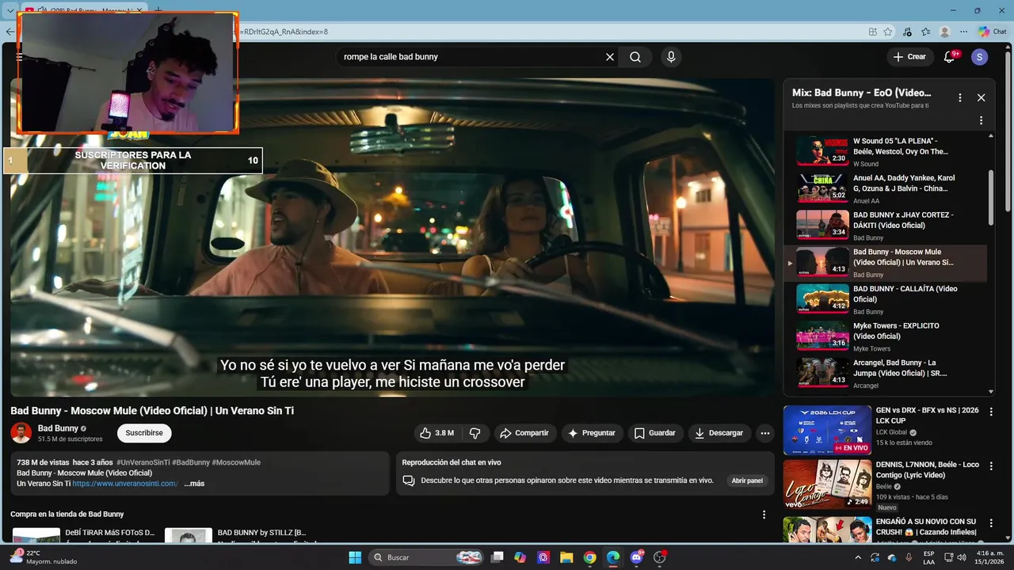Show hidden system tray icons chevron

858,557
